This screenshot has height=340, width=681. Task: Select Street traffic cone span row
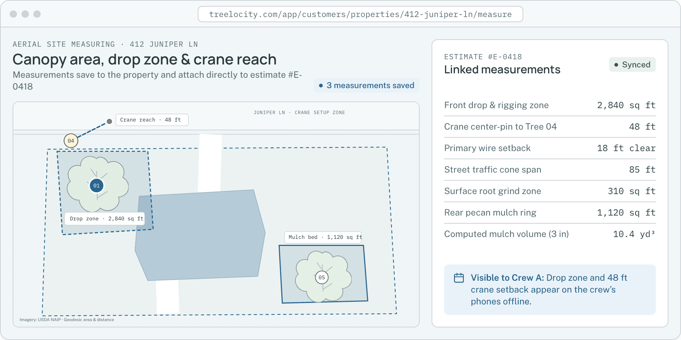[x=550, y=170]
